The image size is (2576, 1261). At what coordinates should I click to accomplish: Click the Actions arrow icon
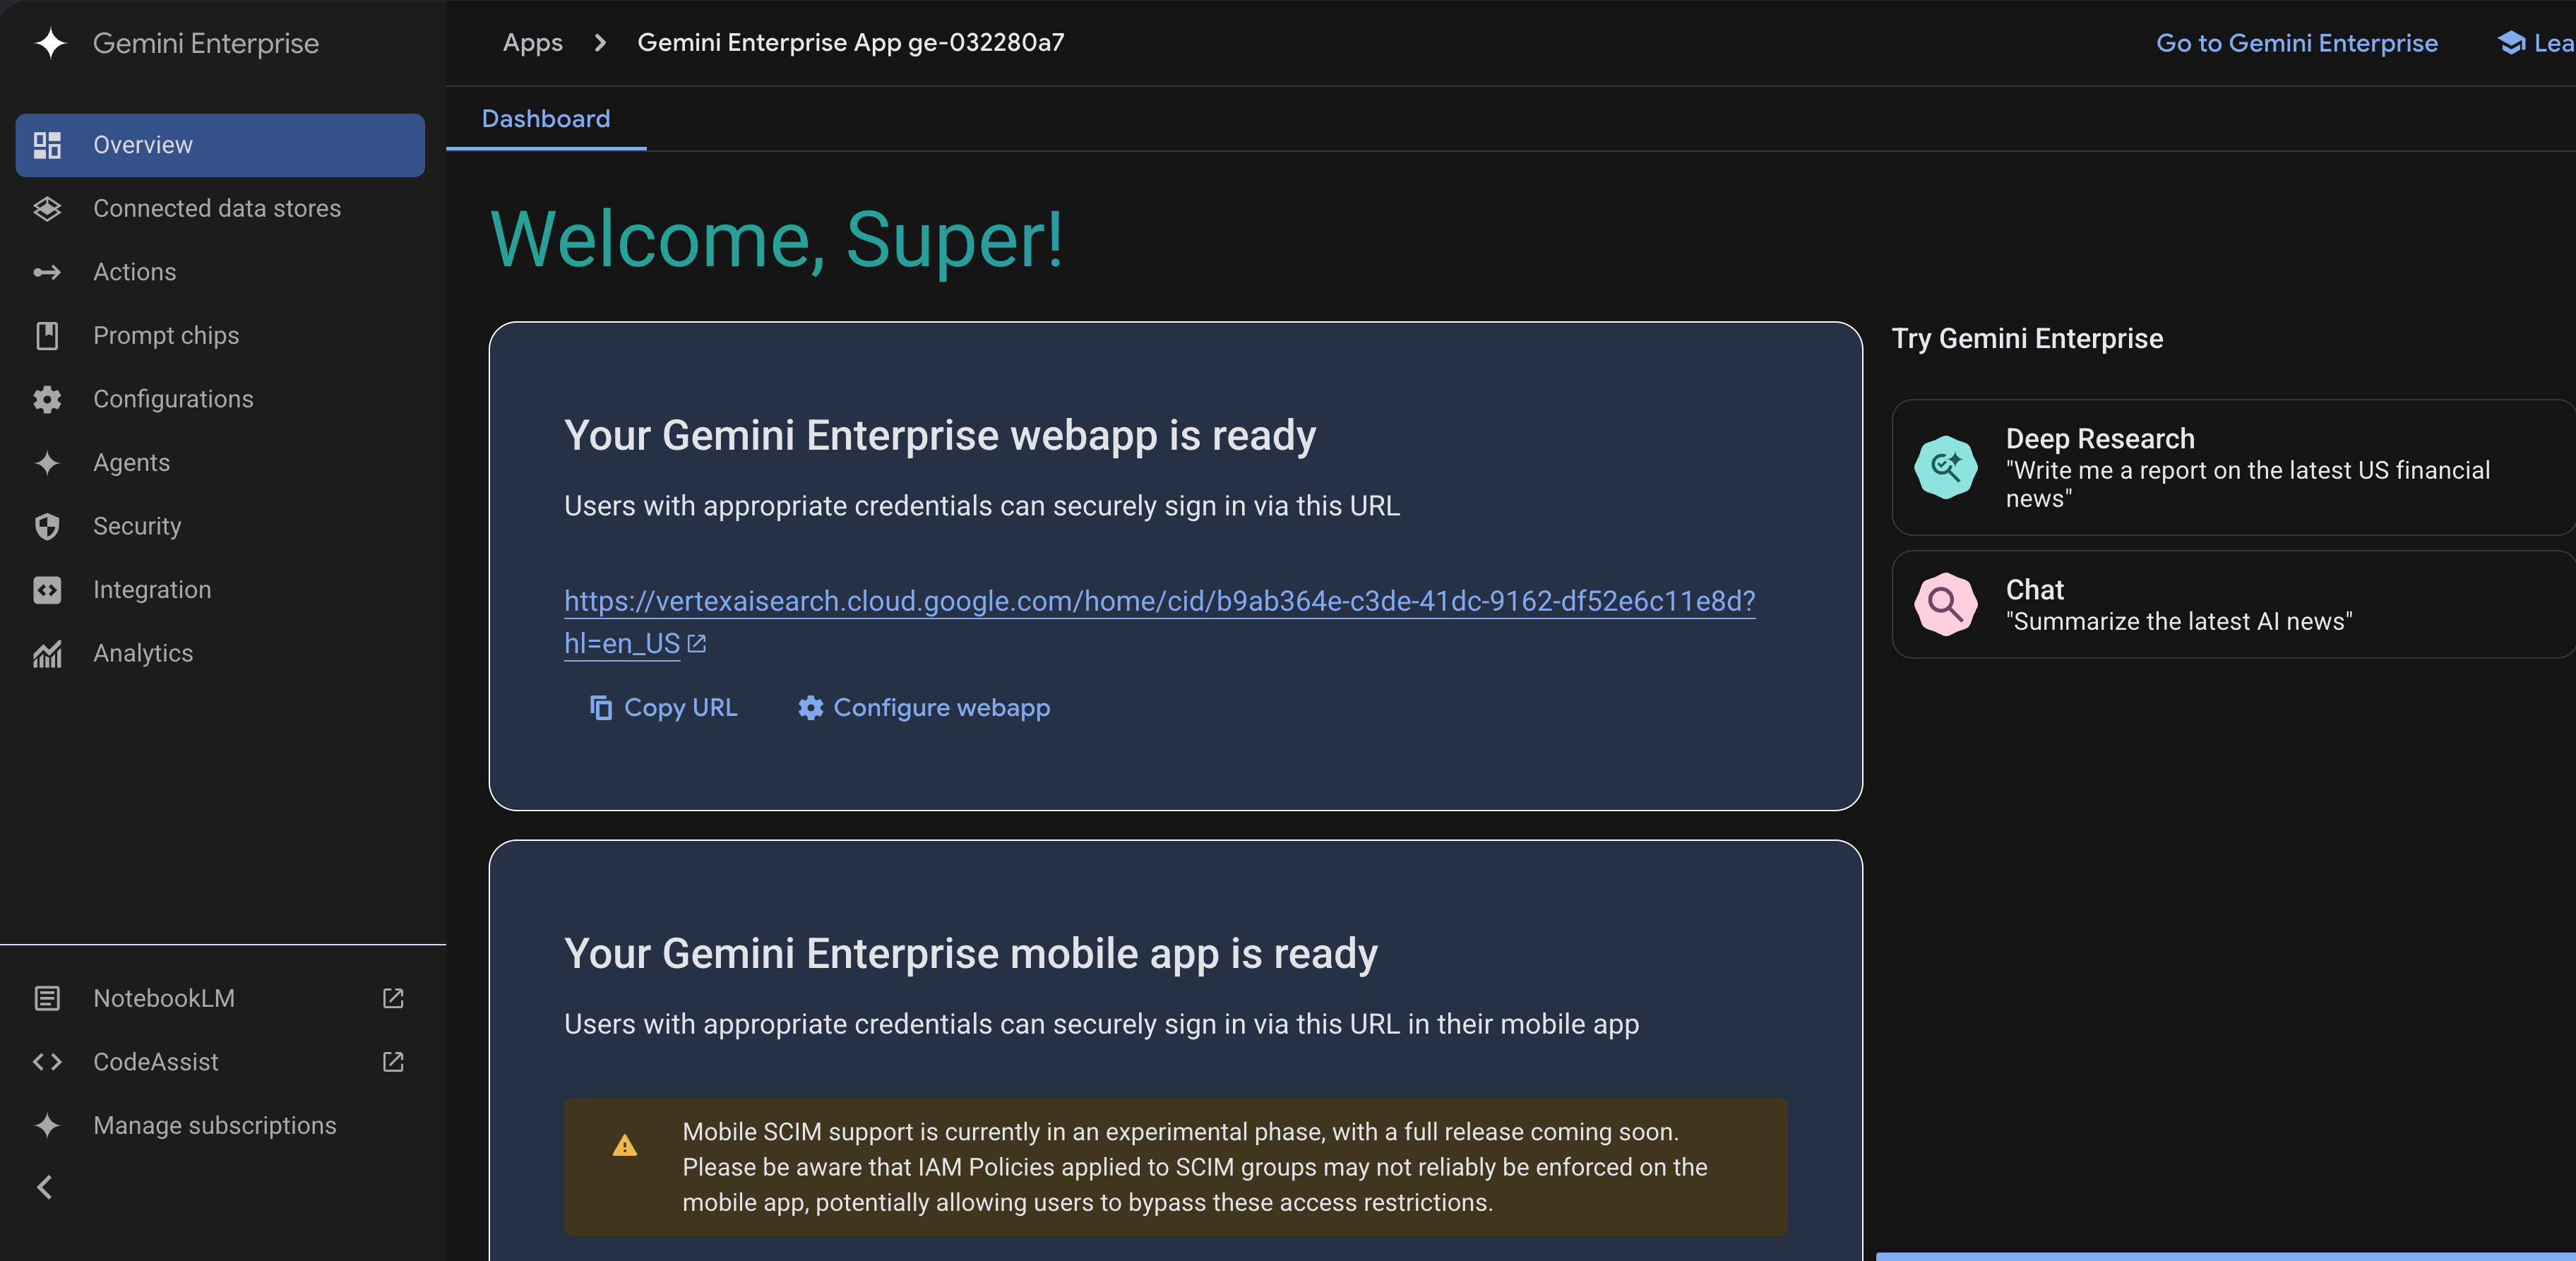click(47, 272)
